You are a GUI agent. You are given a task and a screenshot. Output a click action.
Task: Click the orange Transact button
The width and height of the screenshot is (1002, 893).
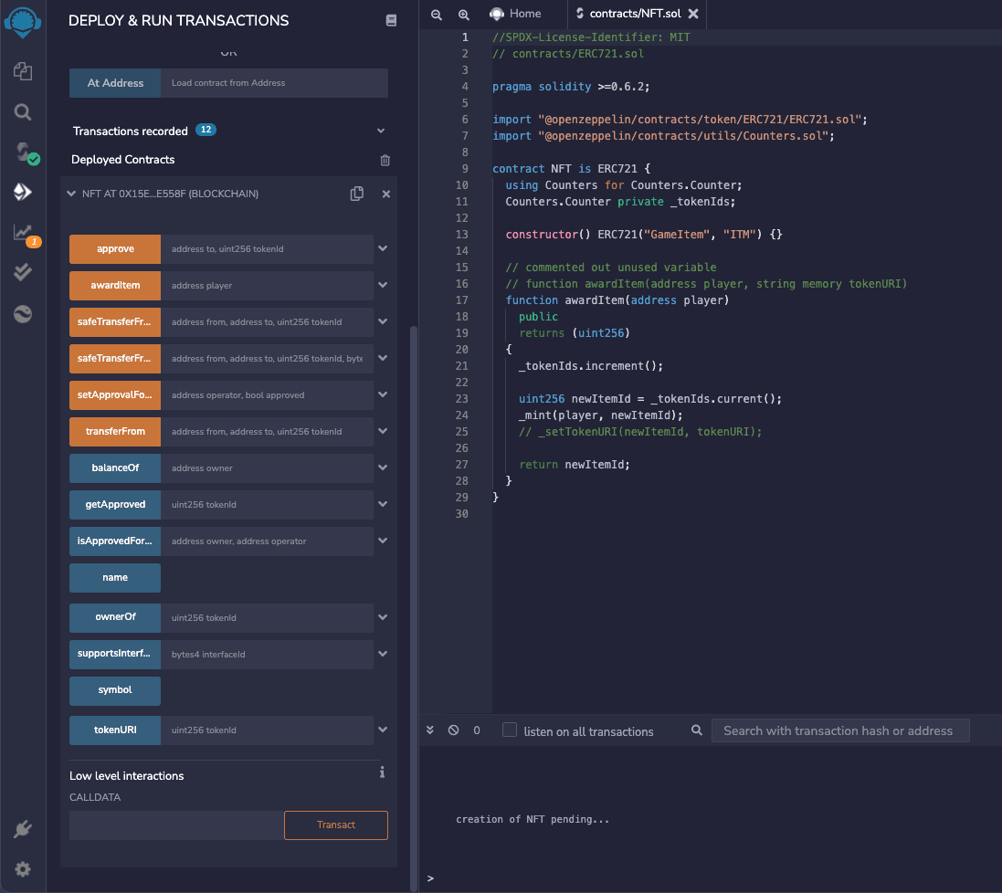pos(336,825)
